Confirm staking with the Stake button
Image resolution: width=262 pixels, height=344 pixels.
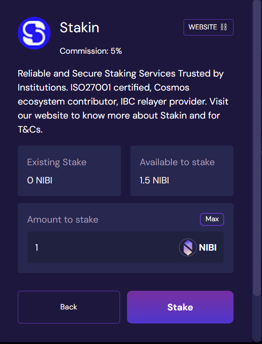coord(180,307)
